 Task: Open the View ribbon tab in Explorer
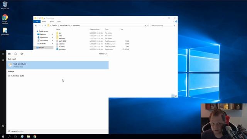[59, 22]
